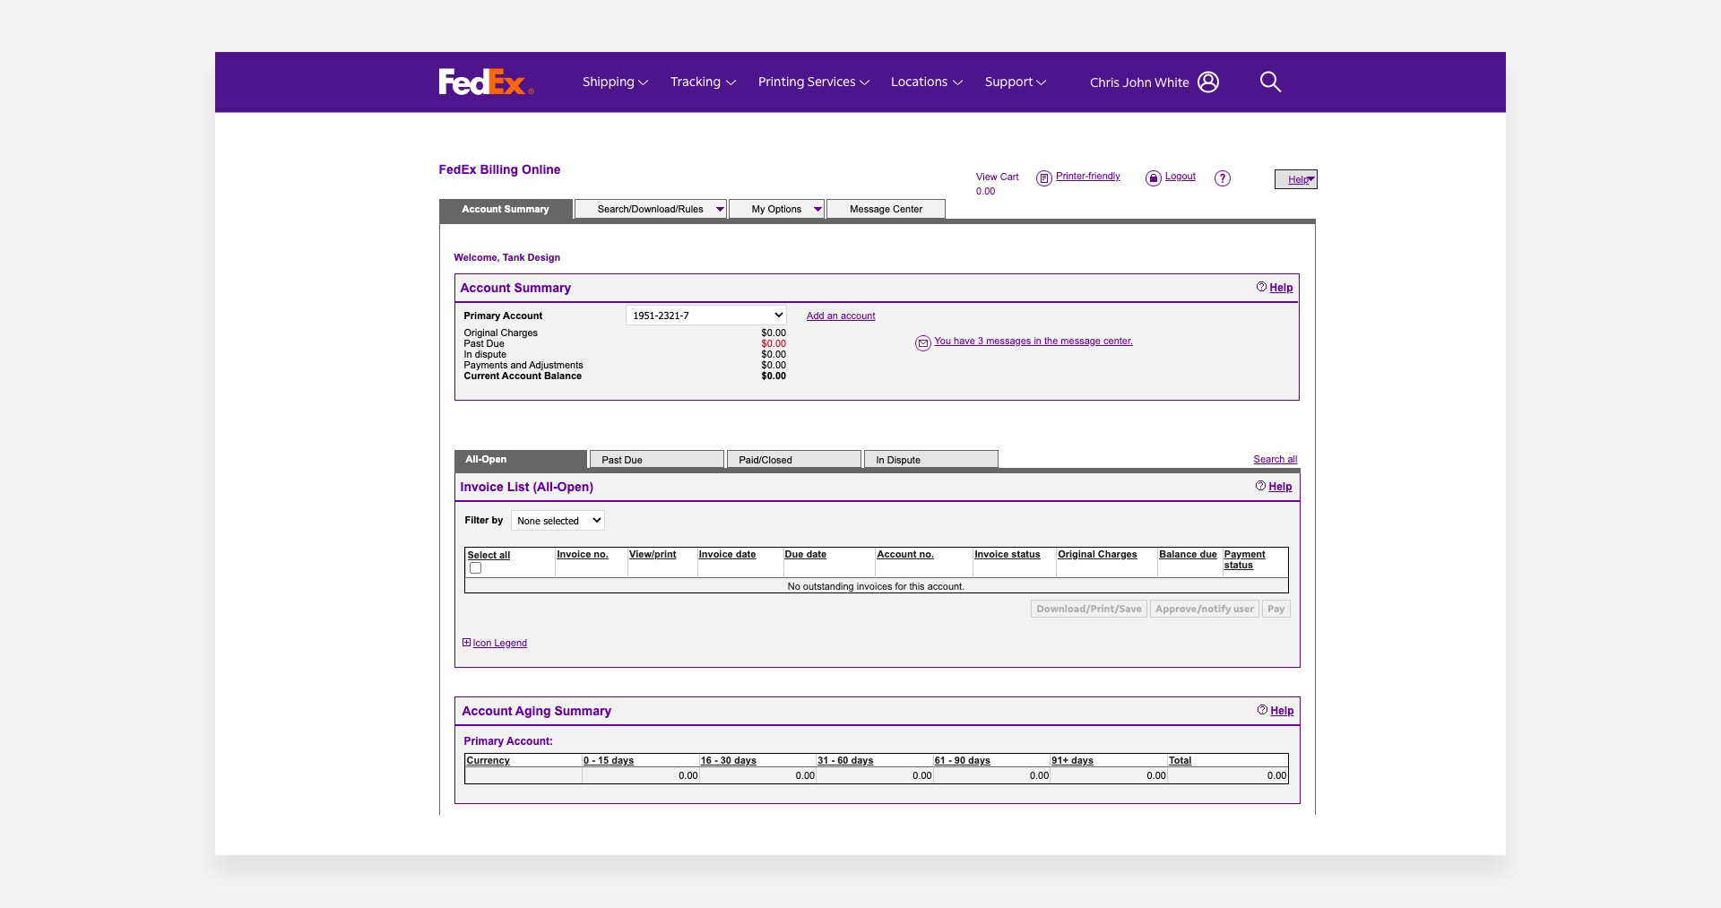1721x908 pixels.
Task: Click the logout lock icon
Action: point(1154,178)
